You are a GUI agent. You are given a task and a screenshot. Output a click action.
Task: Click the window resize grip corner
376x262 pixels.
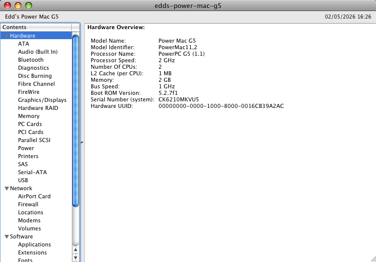373,259
